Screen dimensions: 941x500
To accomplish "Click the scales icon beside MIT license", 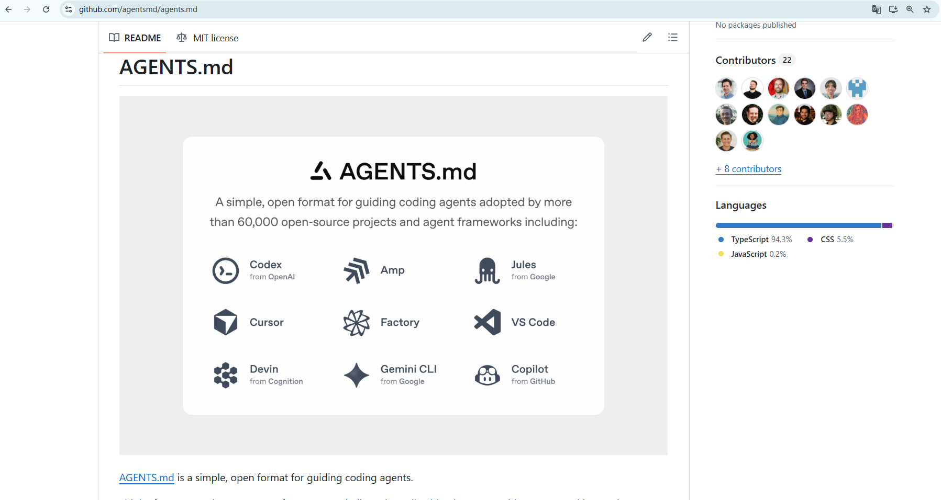I will click(182, 38).
